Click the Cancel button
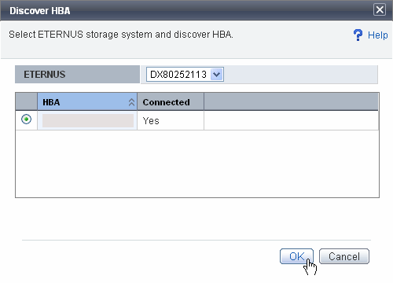The width and height of the screenshot is (393, 283). 344,256
